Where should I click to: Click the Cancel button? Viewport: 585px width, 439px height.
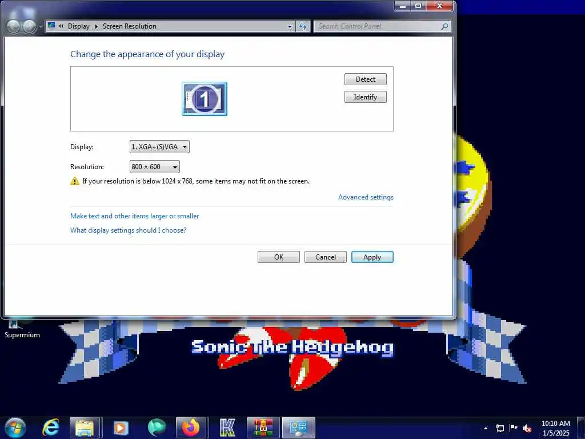pos(325,257)
